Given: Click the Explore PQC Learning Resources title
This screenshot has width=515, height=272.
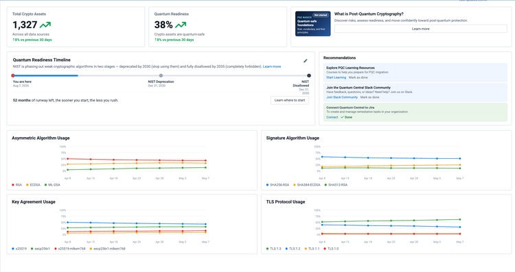Looking at the screenshot, I should click(350, 68).
